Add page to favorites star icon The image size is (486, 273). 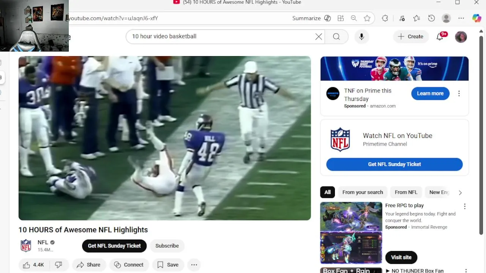[x=367, y=18]
